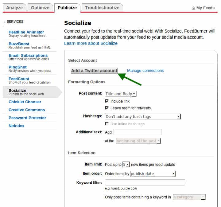Open Password Protector service
The image size is (221, 207).
click(27, 118)
